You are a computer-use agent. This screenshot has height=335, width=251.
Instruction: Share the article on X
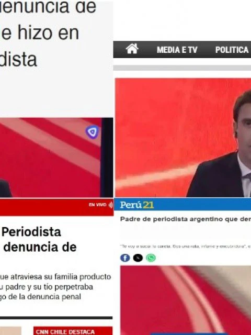(138, 258)
